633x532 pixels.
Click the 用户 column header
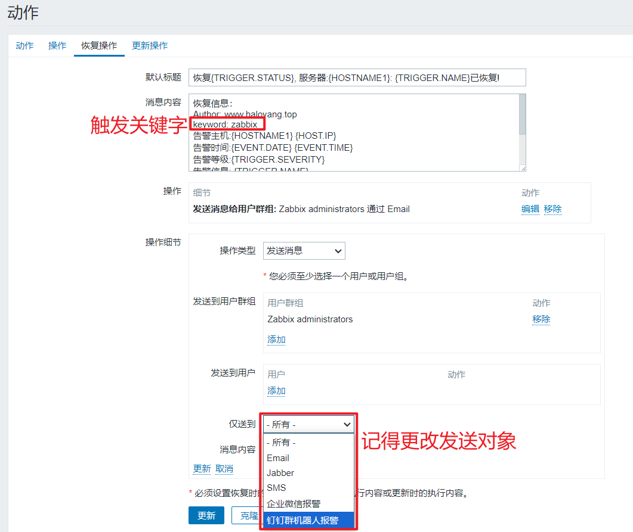(276, 374)
